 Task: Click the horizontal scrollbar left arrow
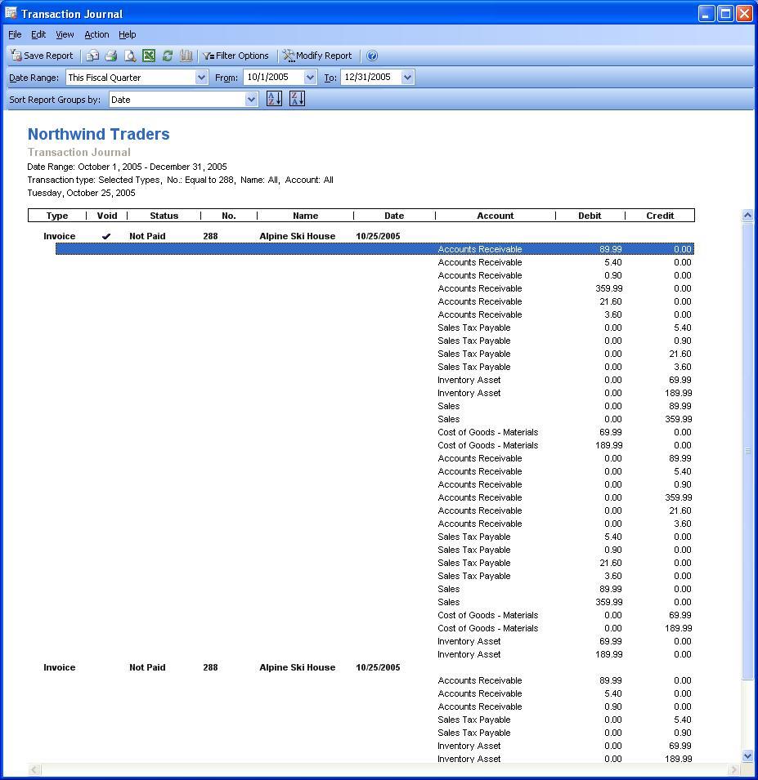point(34,769)
